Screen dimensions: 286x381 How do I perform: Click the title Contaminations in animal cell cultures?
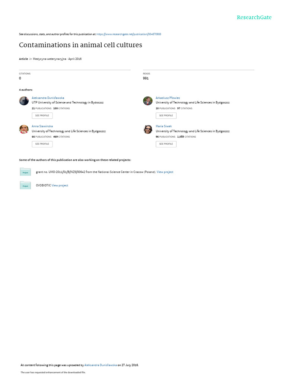(x=80, y=45)
